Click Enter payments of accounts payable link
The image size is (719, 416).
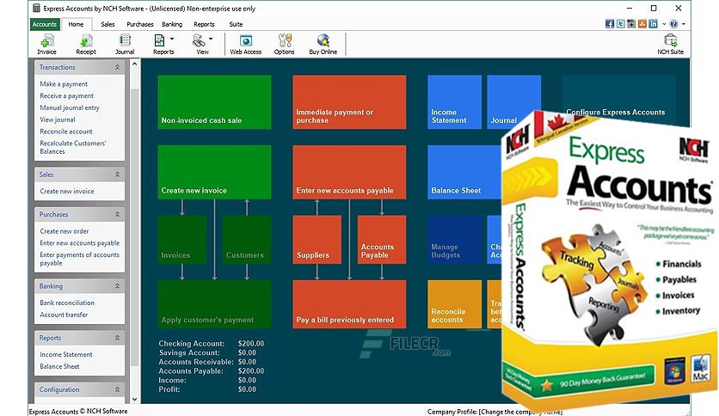79,259
